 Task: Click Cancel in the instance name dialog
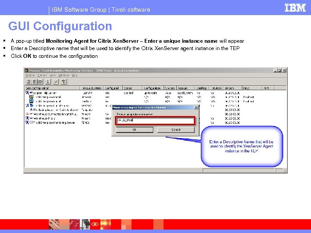click(x=176, y=129)
